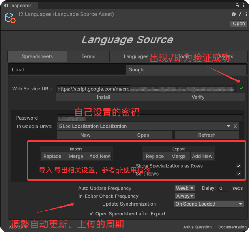The height and width of the screenshot is (232, 249).
Task: Toggle the Sort Rows checkbox
Action: point(239,174)
